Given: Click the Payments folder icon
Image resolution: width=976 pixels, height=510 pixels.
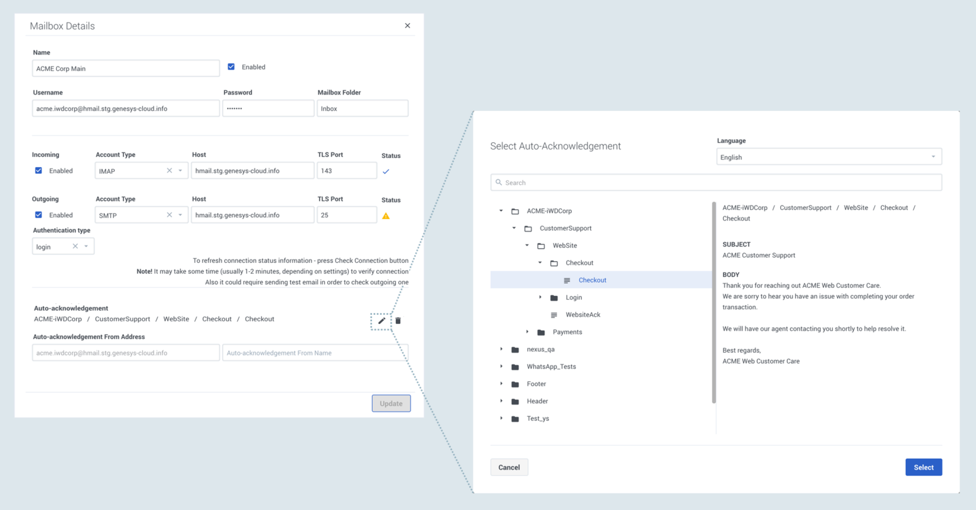Looking at the screenshot, I should click(x=541, y=332).
